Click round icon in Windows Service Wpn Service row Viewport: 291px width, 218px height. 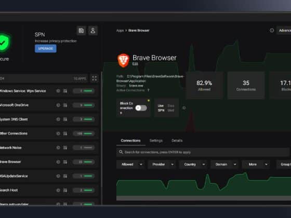pyautogui.click(x=58, y=91)
